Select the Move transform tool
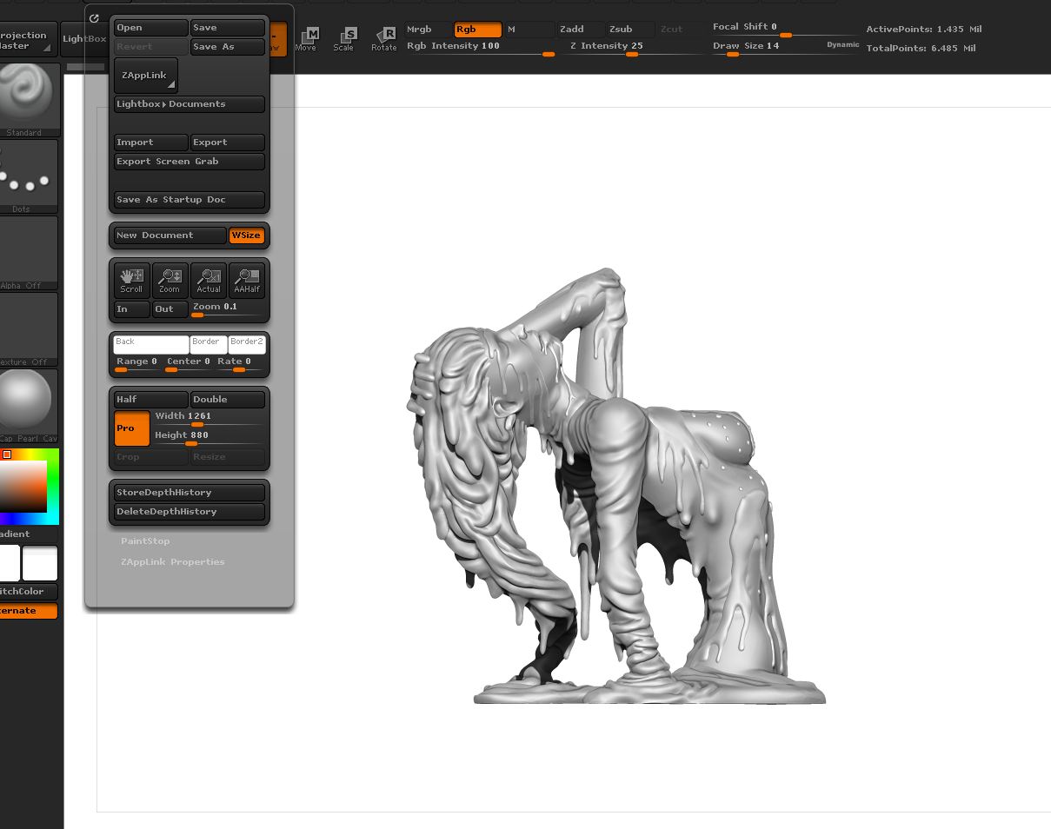Viewport: 1051px width, 829px height. tap(307, 39)
